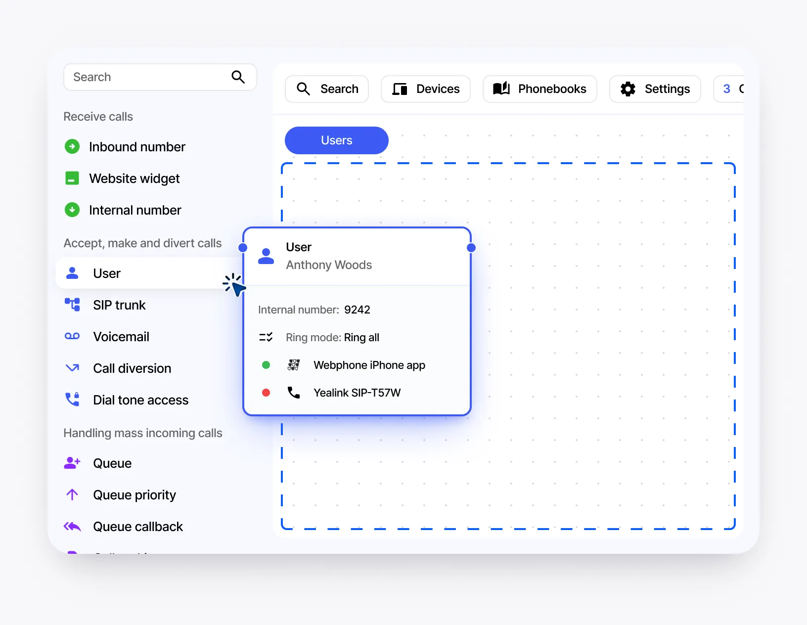Click the red status dot for Yealink

tap(266, 393)
